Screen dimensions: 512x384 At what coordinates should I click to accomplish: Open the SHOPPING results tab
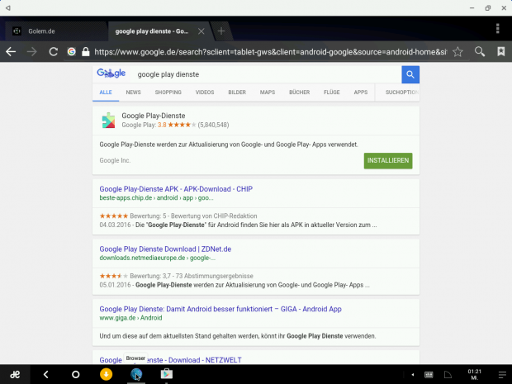[x=168, y=92]
